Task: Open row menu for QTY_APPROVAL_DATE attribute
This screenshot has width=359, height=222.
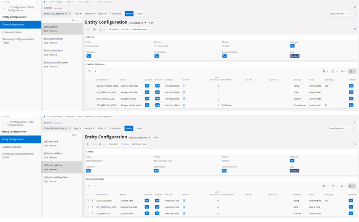Action: point(93,206)
